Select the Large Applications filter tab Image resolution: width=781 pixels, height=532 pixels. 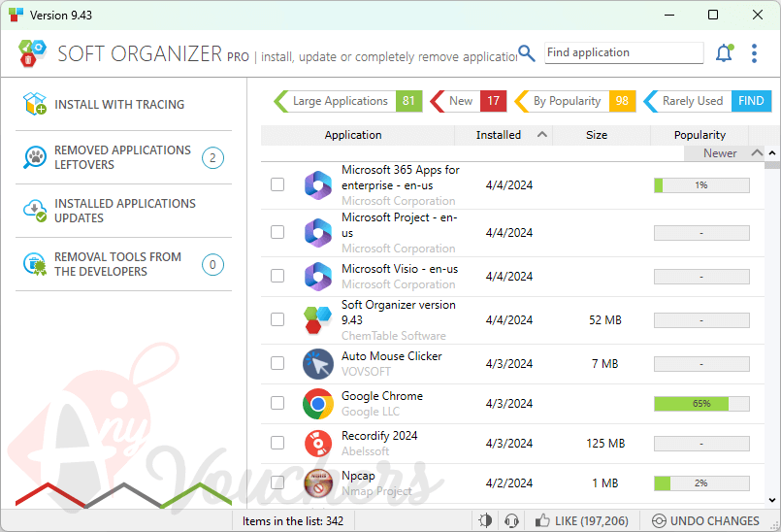coord(347,101)
